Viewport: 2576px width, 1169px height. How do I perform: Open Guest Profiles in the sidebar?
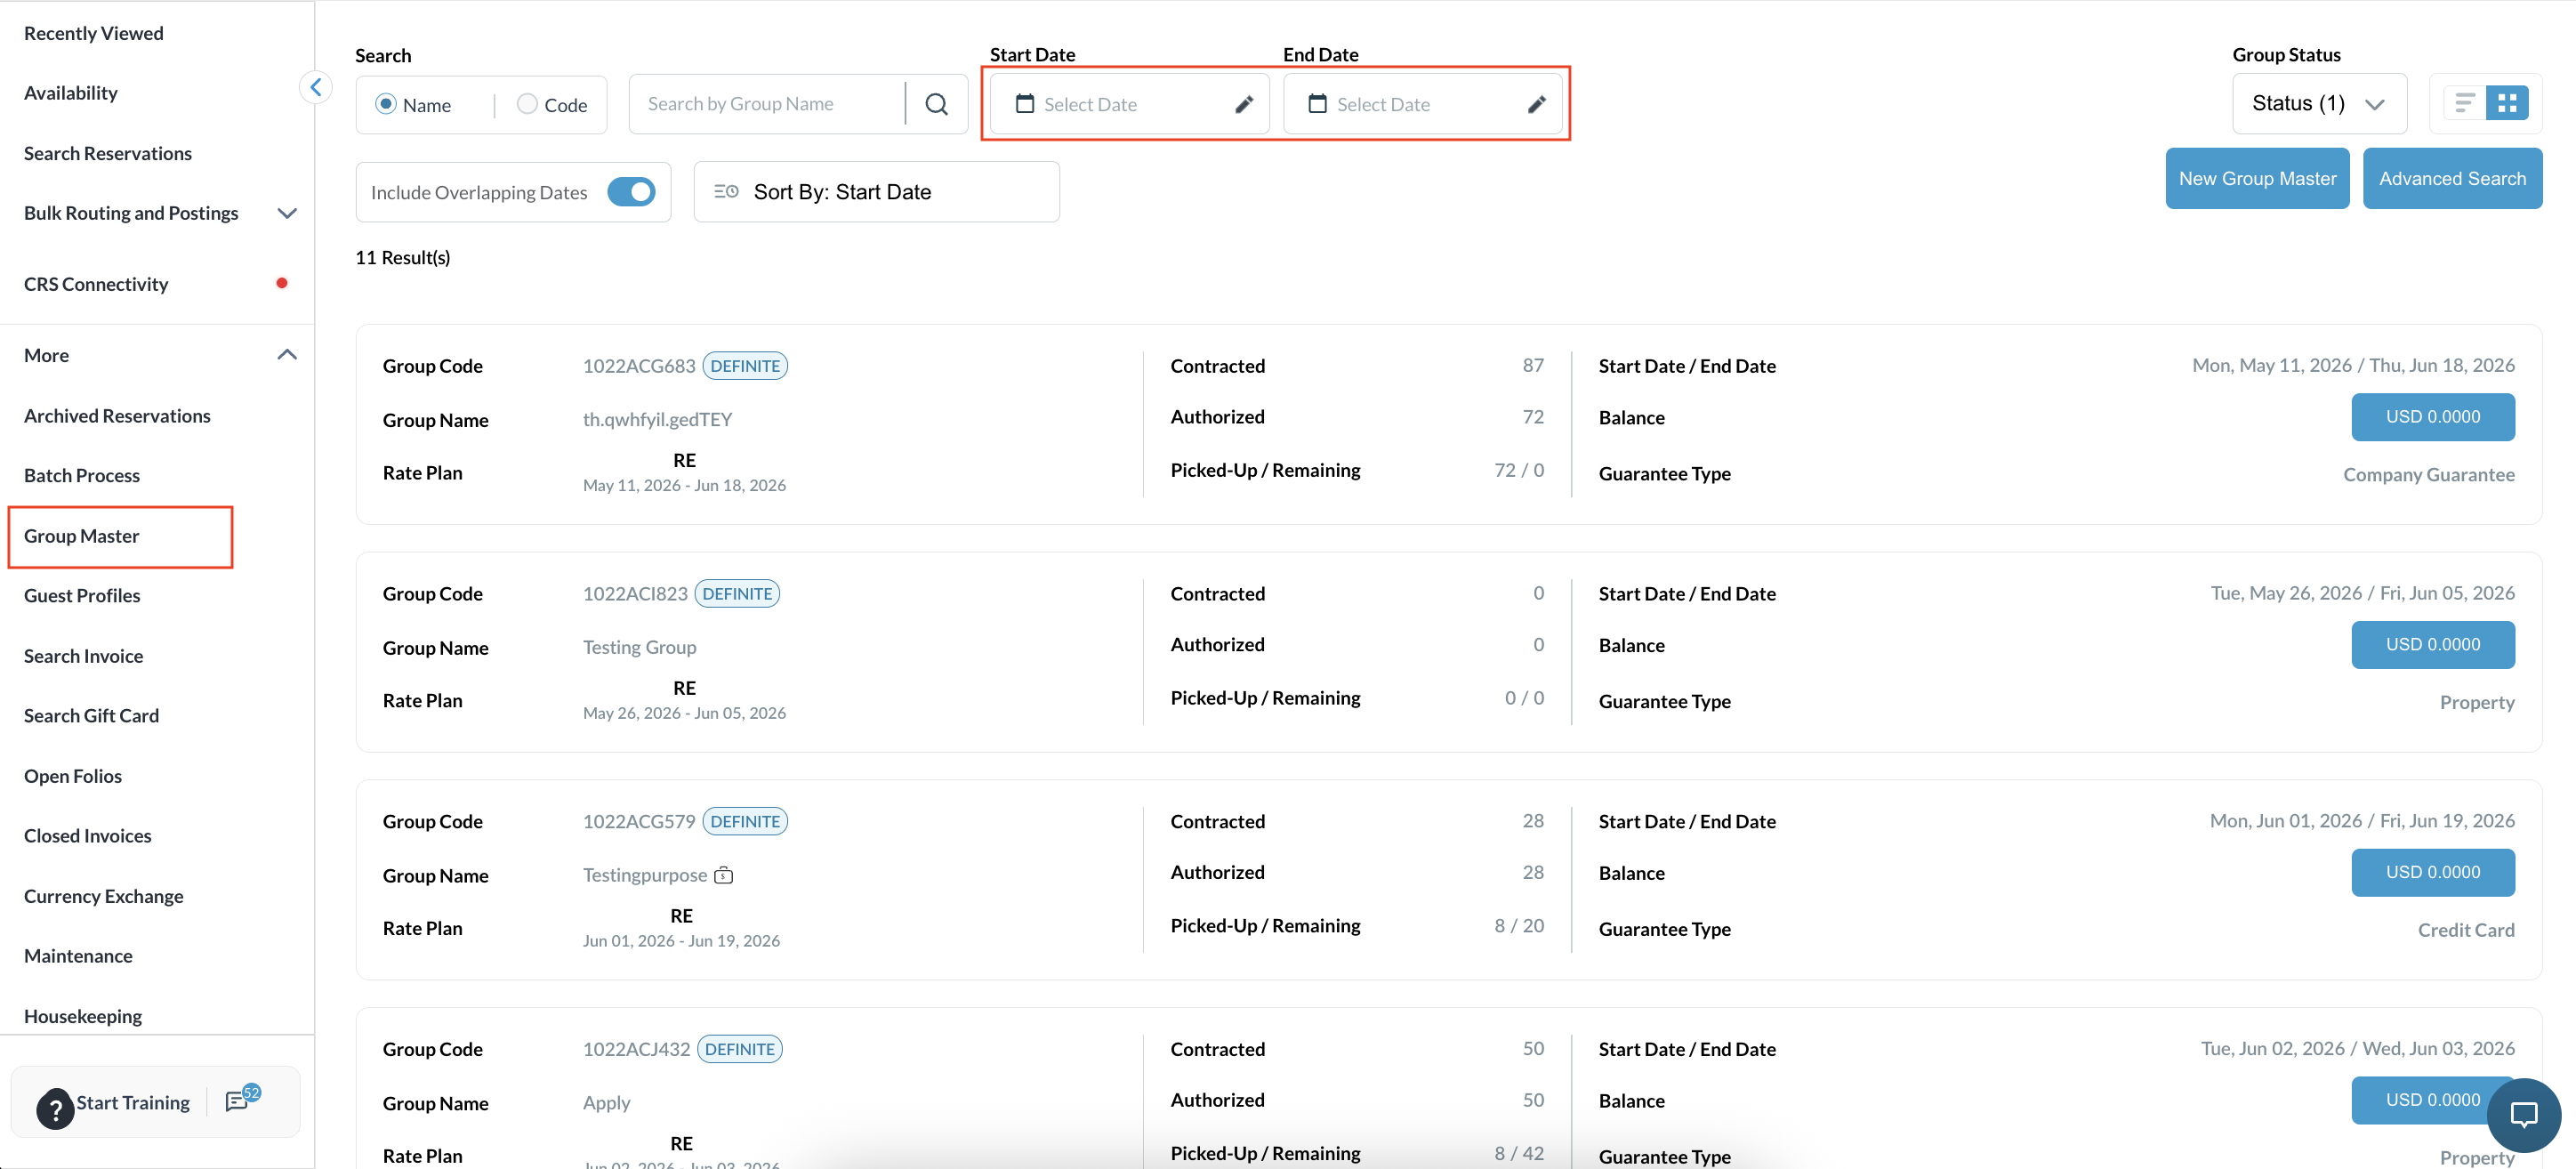82,596
